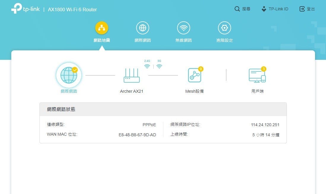The image size is (326, 194).
Task: Click the 5G Wi-Fi signal icon
Action: [159, 66]
